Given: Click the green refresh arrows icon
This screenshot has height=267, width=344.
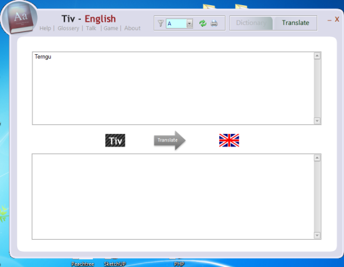Looking at the screenshot, I should [203, 23].
